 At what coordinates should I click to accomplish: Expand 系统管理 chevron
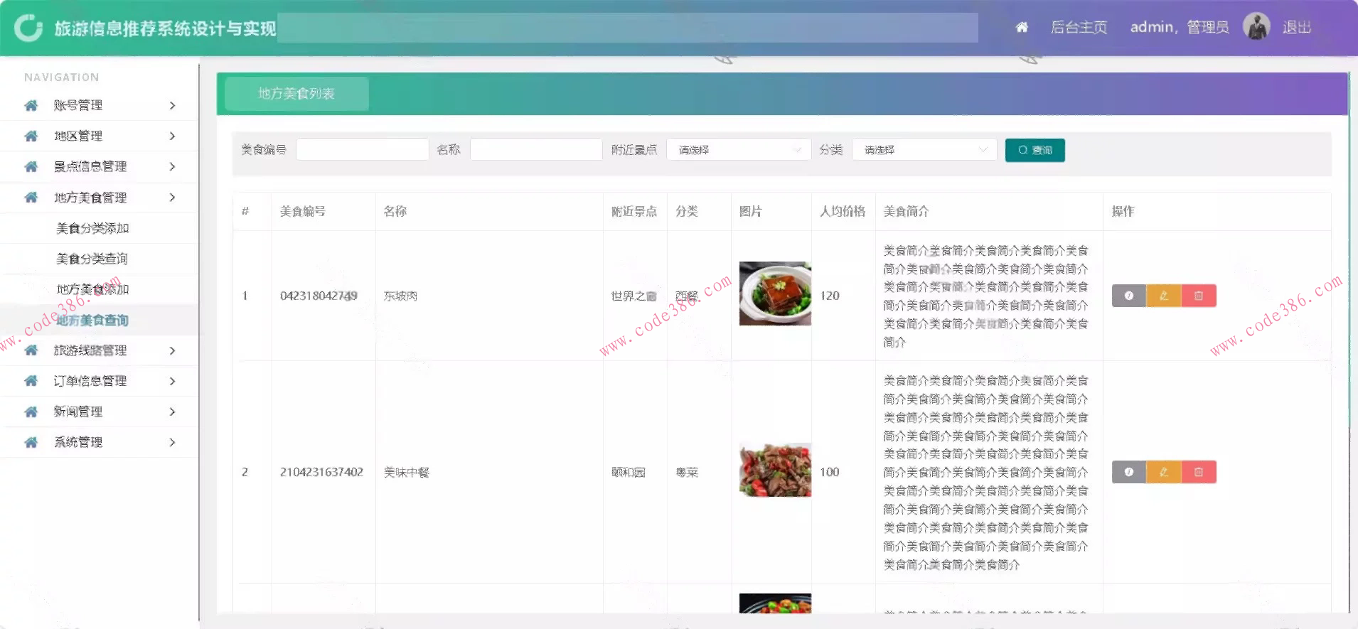pyautogui.click(x=172, y=442)
